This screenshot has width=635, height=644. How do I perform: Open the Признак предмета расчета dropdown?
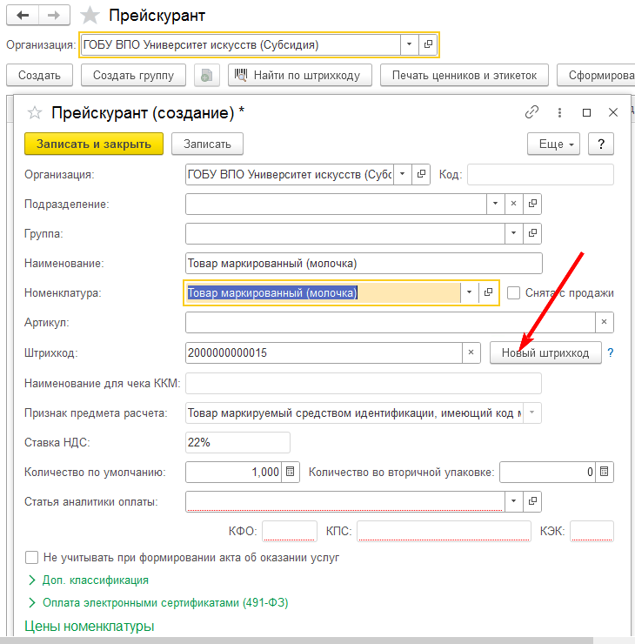click(531, 413)
